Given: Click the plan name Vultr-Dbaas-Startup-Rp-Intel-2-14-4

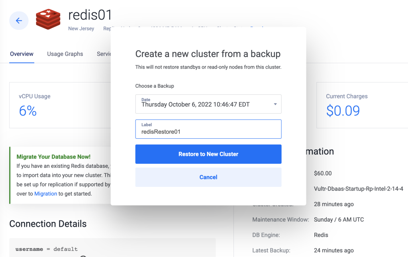Looking at the screenshot, I should [359, 189].
